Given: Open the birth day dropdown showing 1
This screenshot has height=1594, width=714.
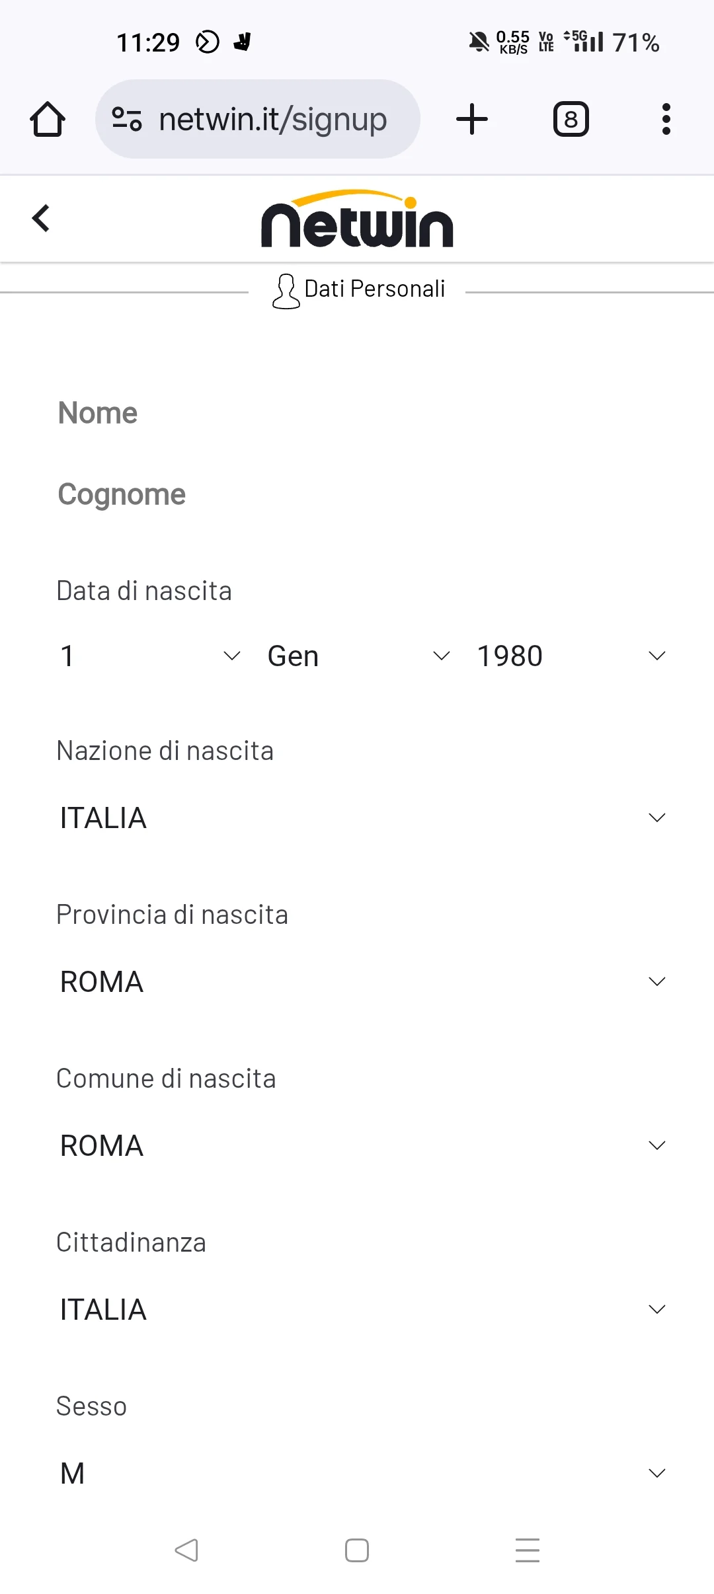Looking at the screenshot, I should click(x=150, y=656).
